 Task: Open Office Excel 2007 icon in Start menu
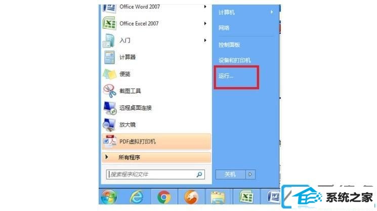coord(109,24)
